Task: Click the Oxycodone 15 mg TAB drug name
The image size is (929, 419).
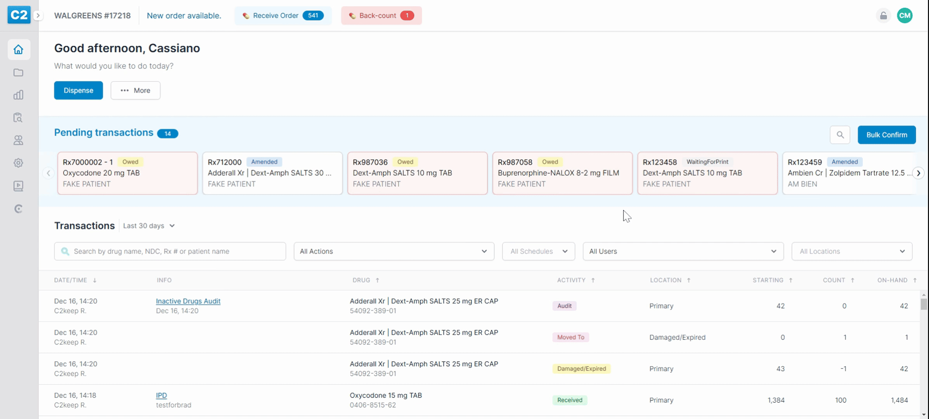Action: coord(386,395)
